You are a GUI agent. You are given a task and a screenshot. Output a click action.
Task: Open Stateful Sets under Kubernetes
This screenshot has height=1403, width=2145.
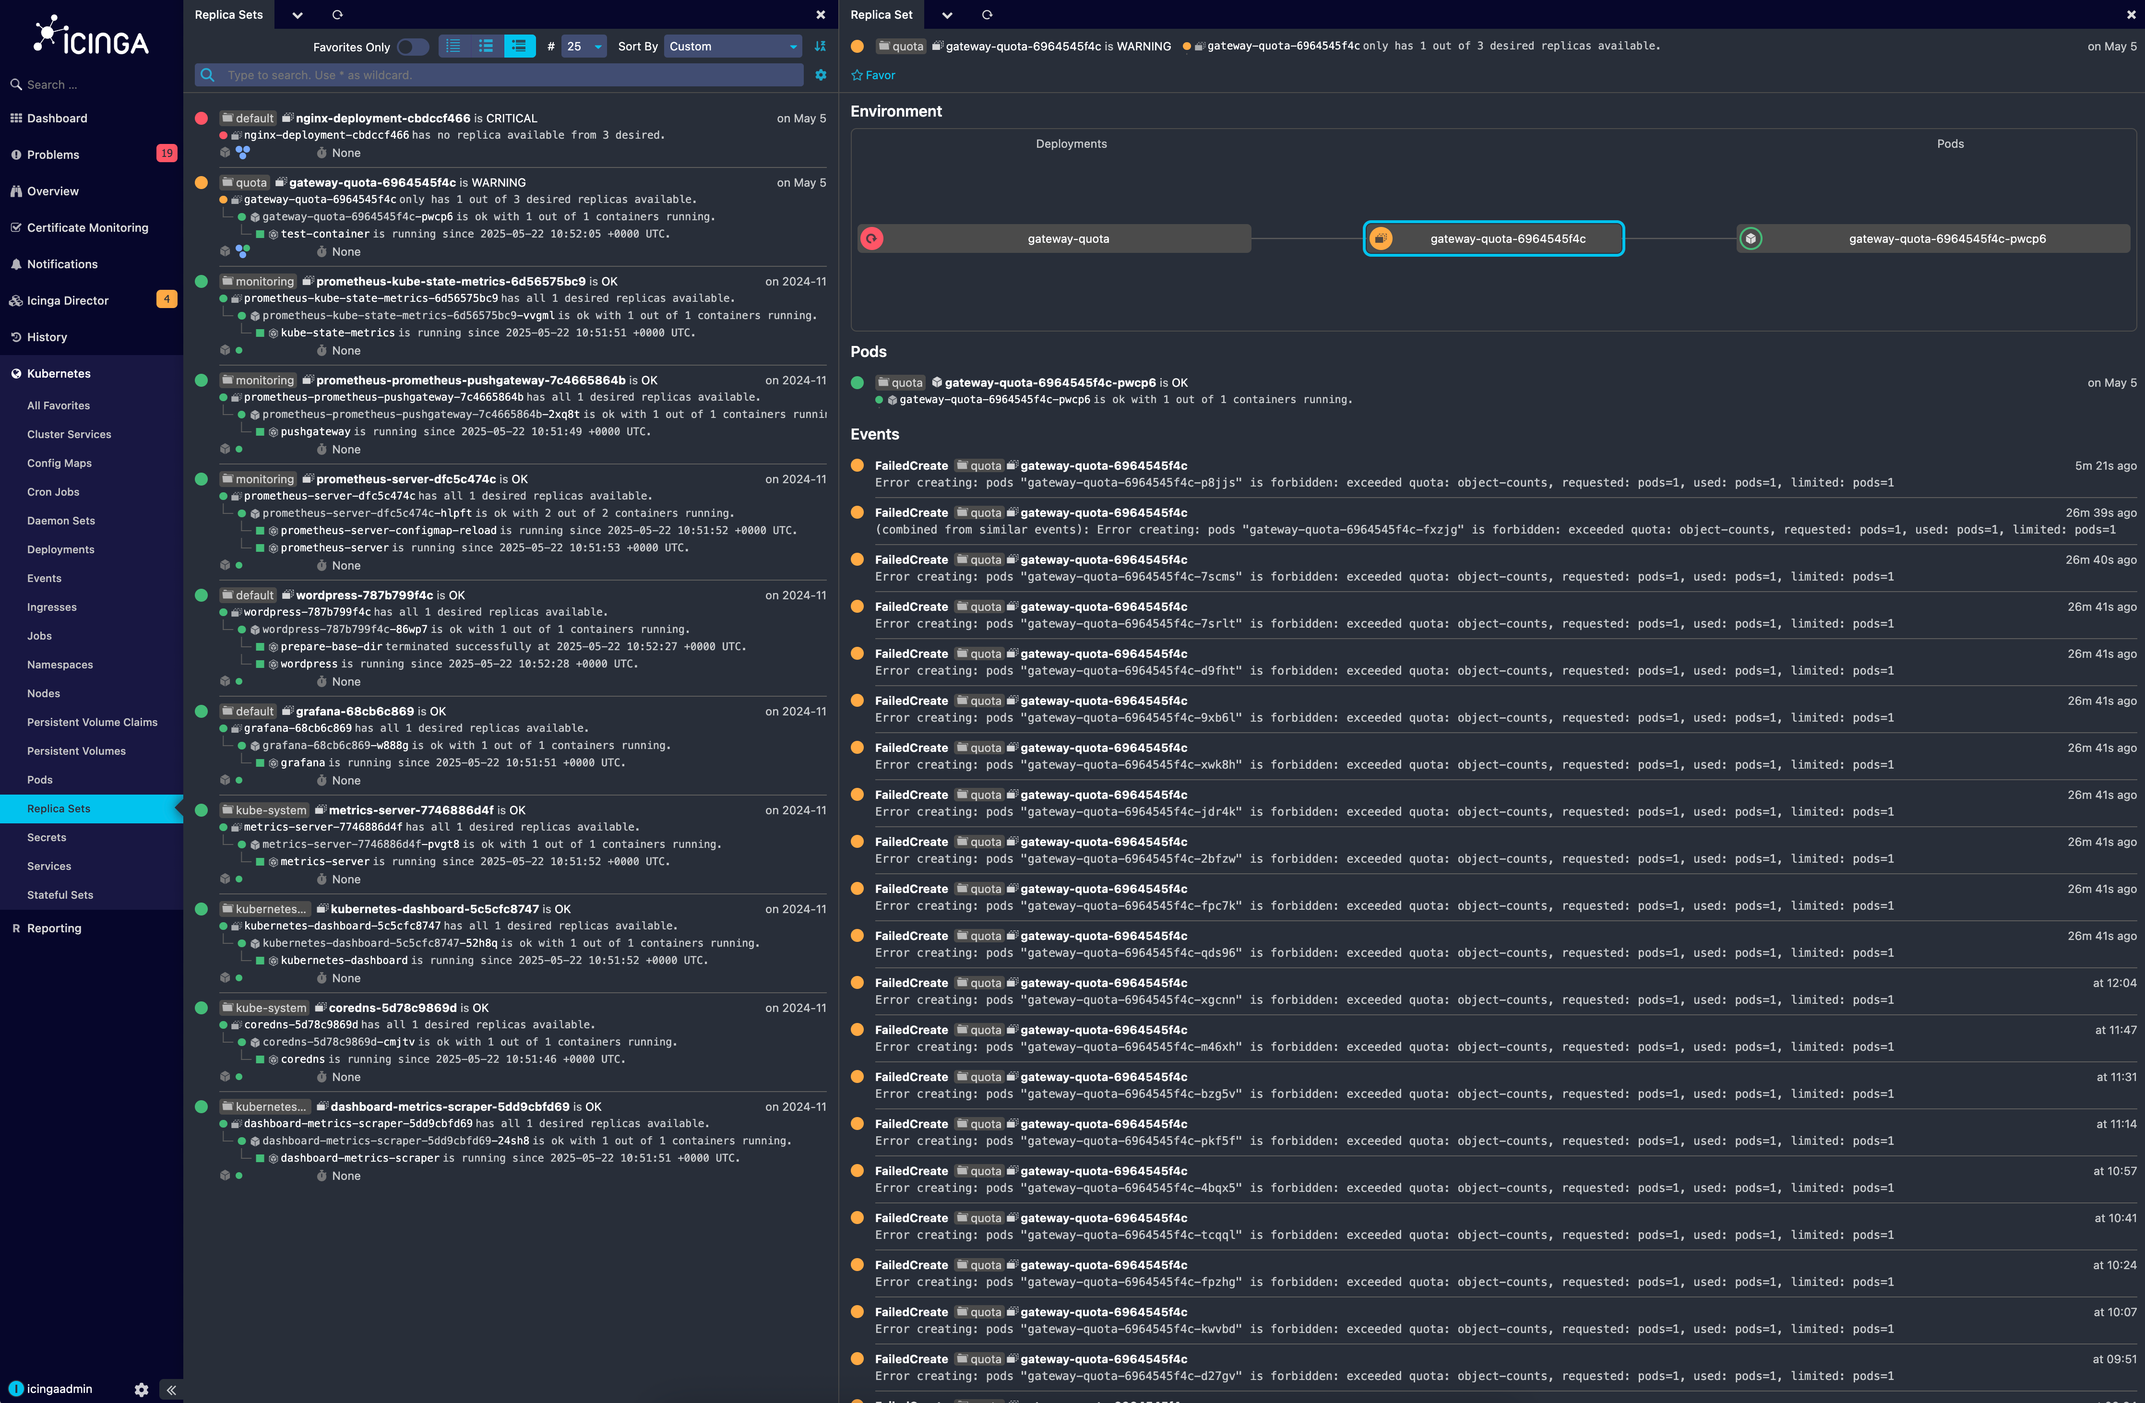point(60,896)
